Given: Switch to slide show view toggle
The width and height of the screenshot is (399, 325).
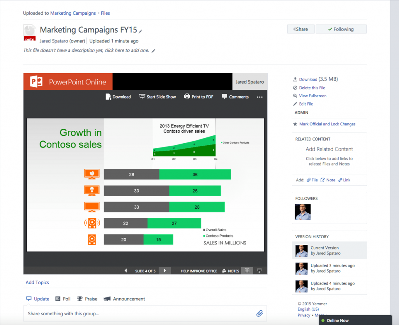Looking at the screenshot, I should [x=259, y=271].
